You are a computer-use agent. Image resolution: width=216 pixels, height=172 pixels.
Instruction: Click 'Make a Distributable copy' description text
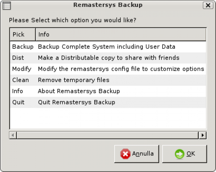pos(109,58)
